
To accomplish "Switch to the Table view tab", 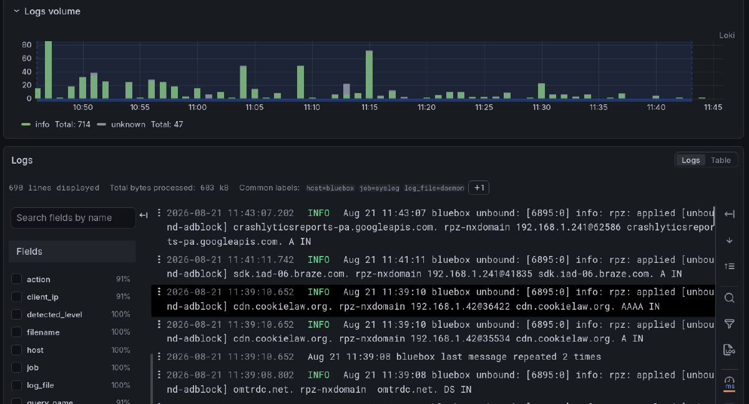I will pyautogui.click(x=720, y=160).
